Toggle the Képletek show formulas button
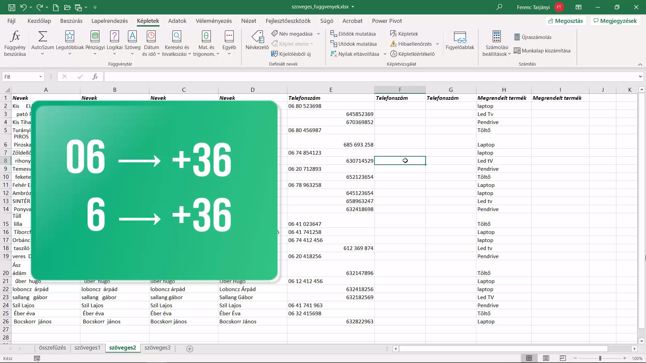The width and height of the screenshot is (646, 363). click(404, 34)
